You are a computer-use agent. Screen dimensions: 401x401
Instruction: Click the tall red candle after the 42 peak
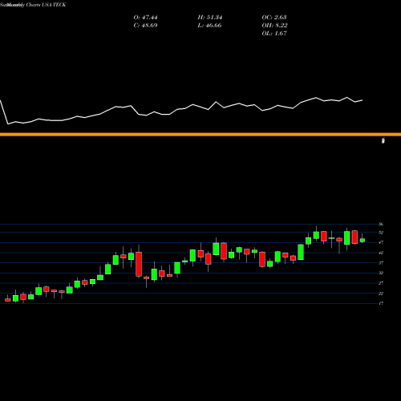click(x=139, y=264)
